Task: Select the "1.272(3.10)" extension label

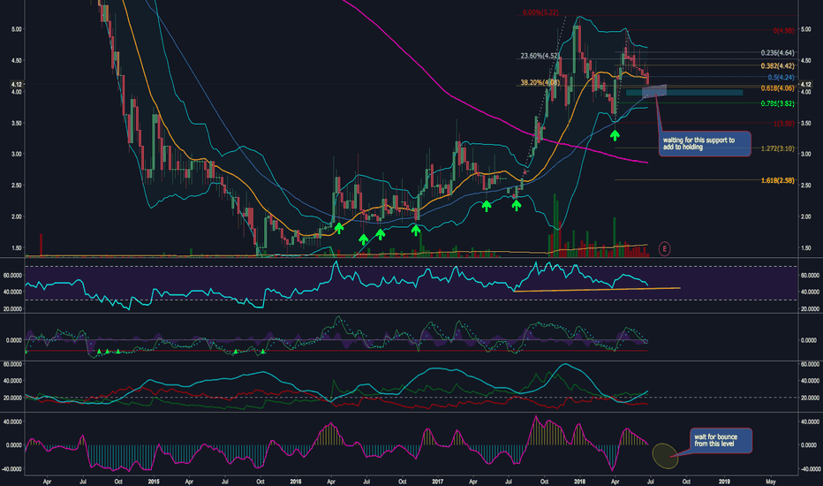Action: click(777, 148)
